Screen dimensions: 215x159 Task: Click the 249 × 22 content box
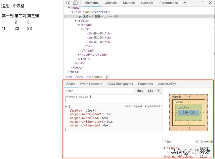(188, 113)
